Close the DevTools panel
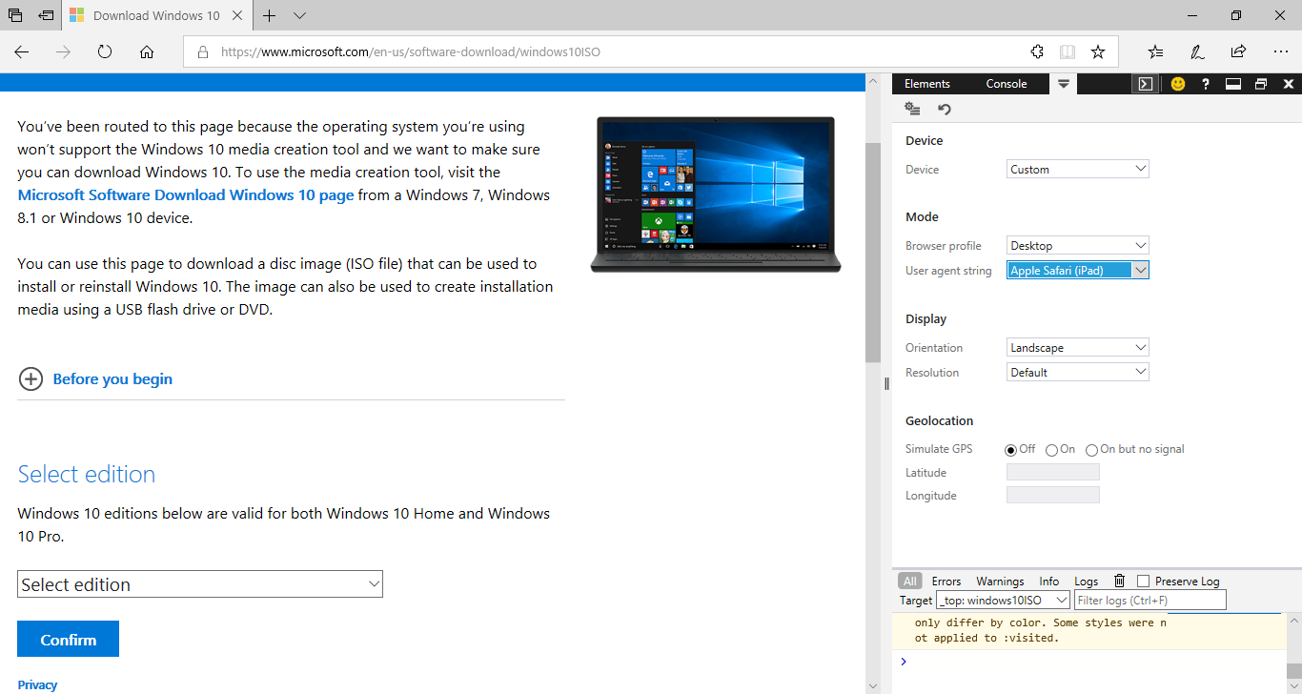1302x694 pixels. [x=1289, y=84]
